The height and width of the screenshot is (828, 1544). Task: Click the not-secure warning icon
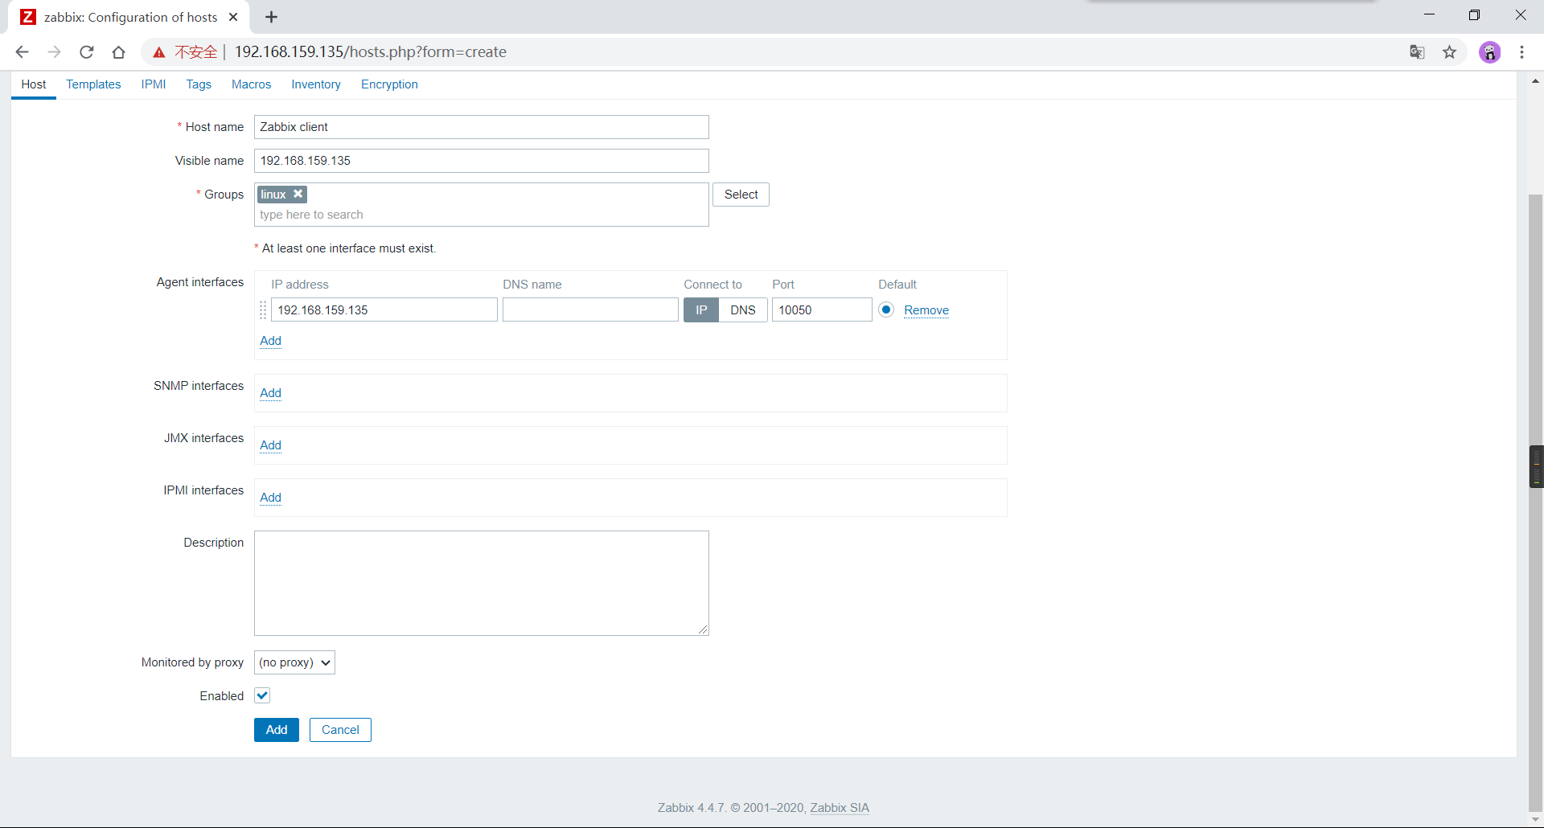click(x=159, y=52)
